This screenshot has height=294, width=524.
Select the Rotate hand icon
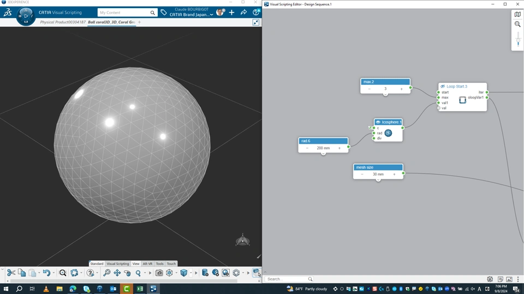[127, 273]
